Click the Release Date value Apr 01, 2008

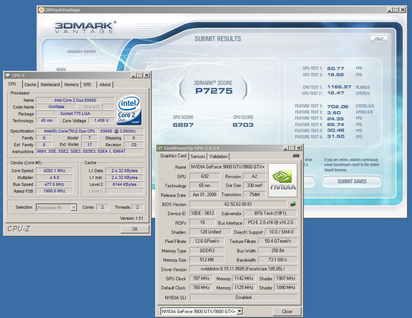[x=204, y=195]
